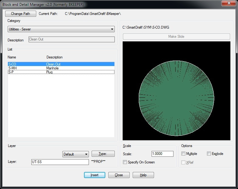Click the Make Slide button
The image size is (238, 189).
[177, 37]
